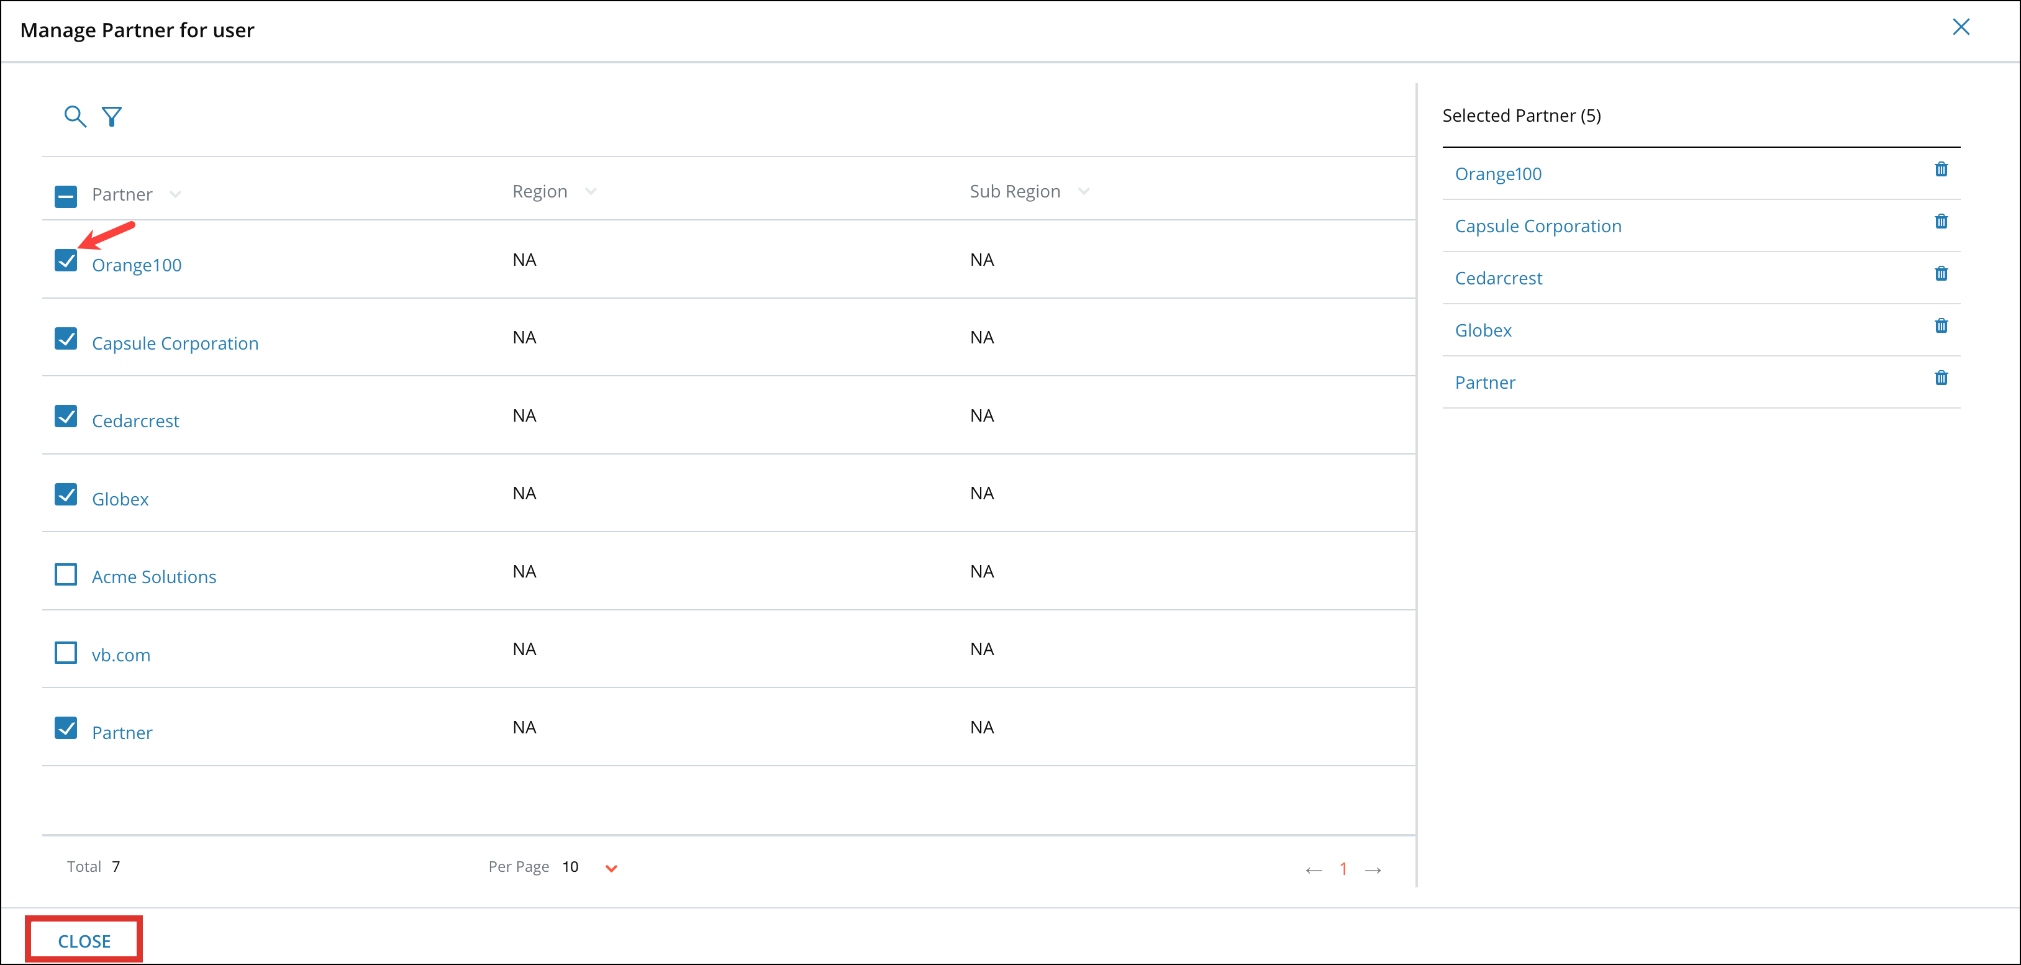Expand the Sub Region column sort chevron
This screenshot has height=965, width=2021.
pyautogui.click(x=1083, y=191)
